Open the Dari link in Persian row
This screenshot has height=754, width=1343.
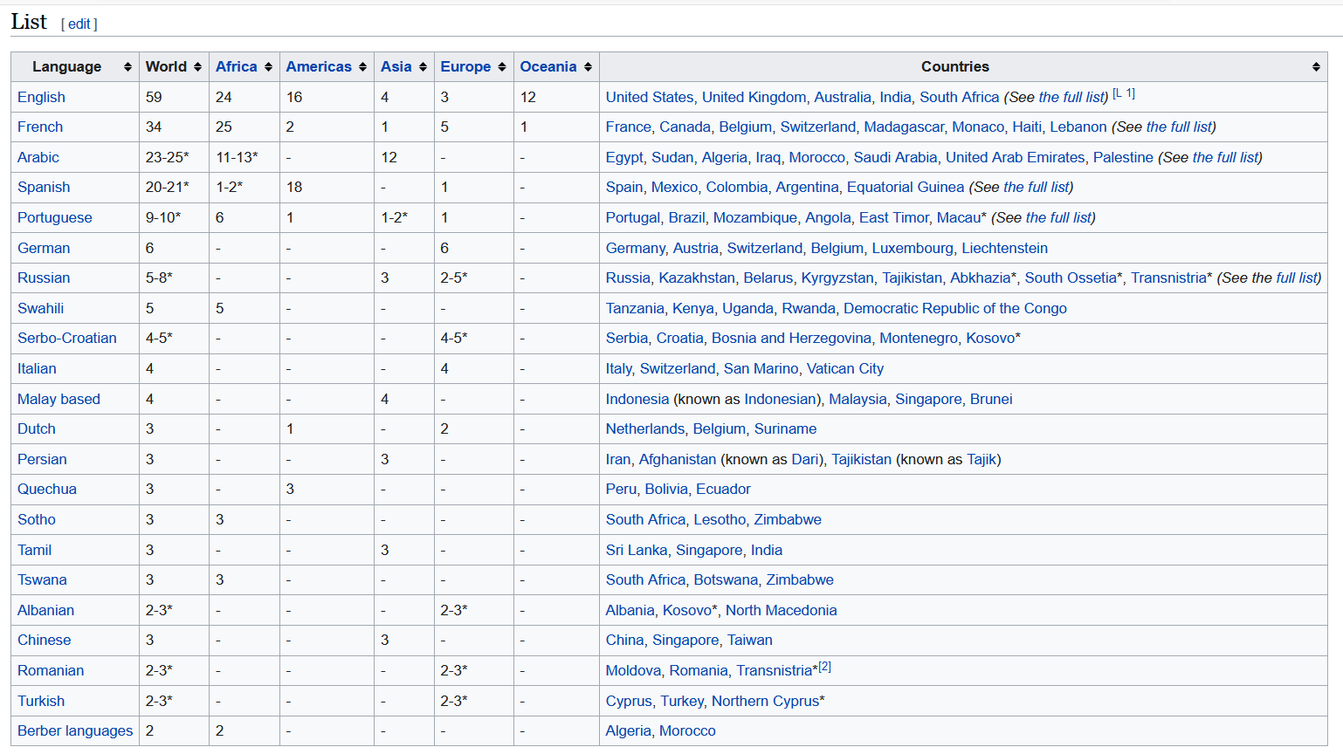pos(805,459)
